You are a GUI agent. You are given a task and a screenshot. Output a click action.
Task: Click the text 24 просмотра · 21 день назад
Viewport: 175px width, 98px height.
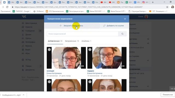point(59,76)
